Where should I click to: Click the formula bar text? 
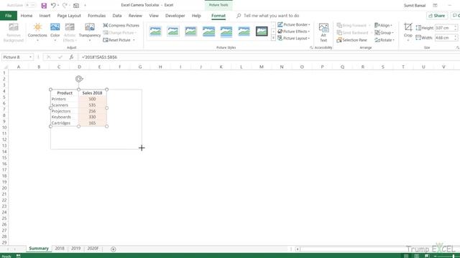(99, 57)
